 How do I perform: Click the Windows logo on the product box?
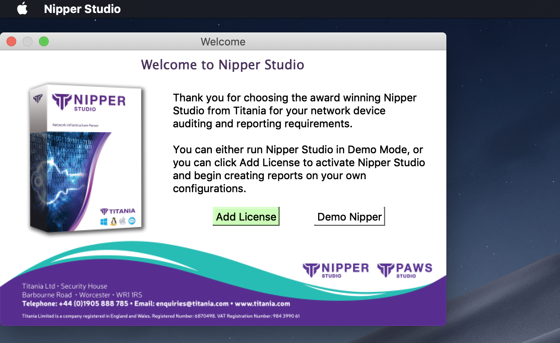coord(104,222)
